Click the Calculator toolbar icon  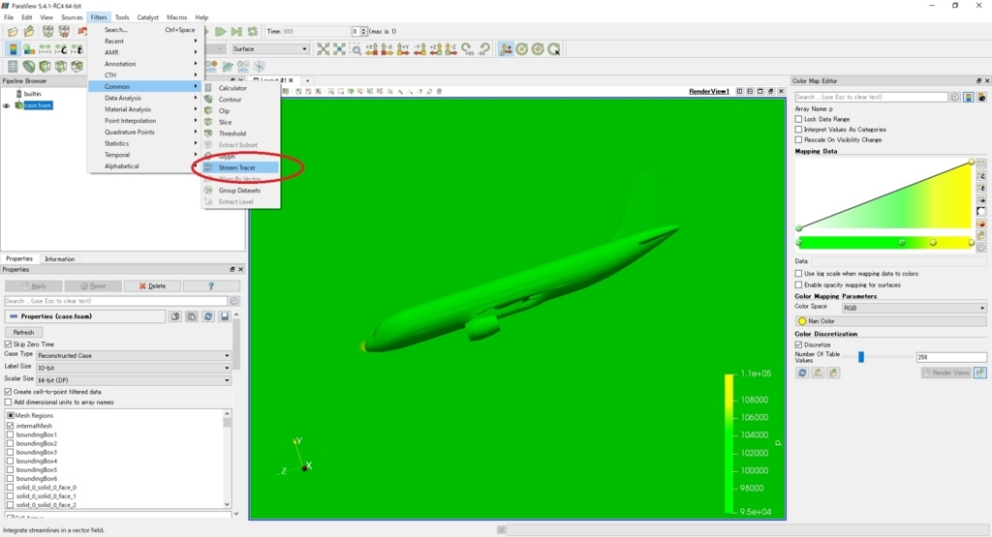[13, 67]
